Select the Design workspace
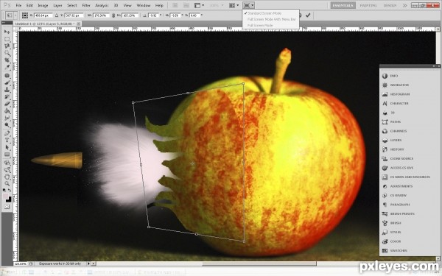This screenshot has width=442, height=276. [x=390, y=5]
